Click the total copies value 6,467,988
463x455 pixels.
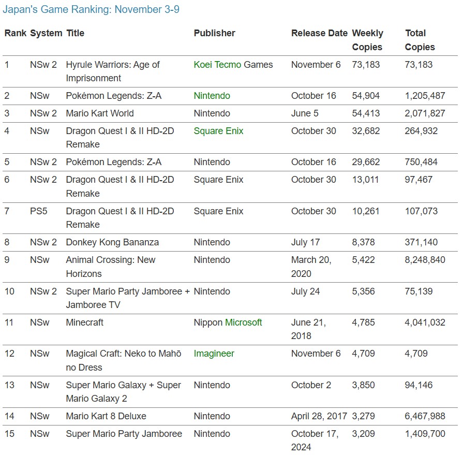click(x=425, y=416)
